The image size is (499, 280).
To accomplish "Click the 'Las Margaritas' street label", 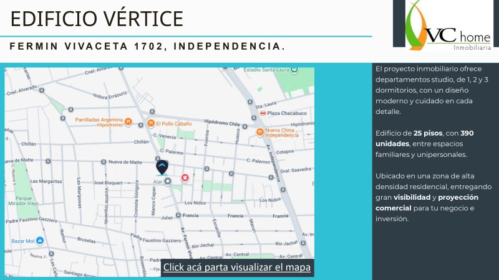I will 46,181.
